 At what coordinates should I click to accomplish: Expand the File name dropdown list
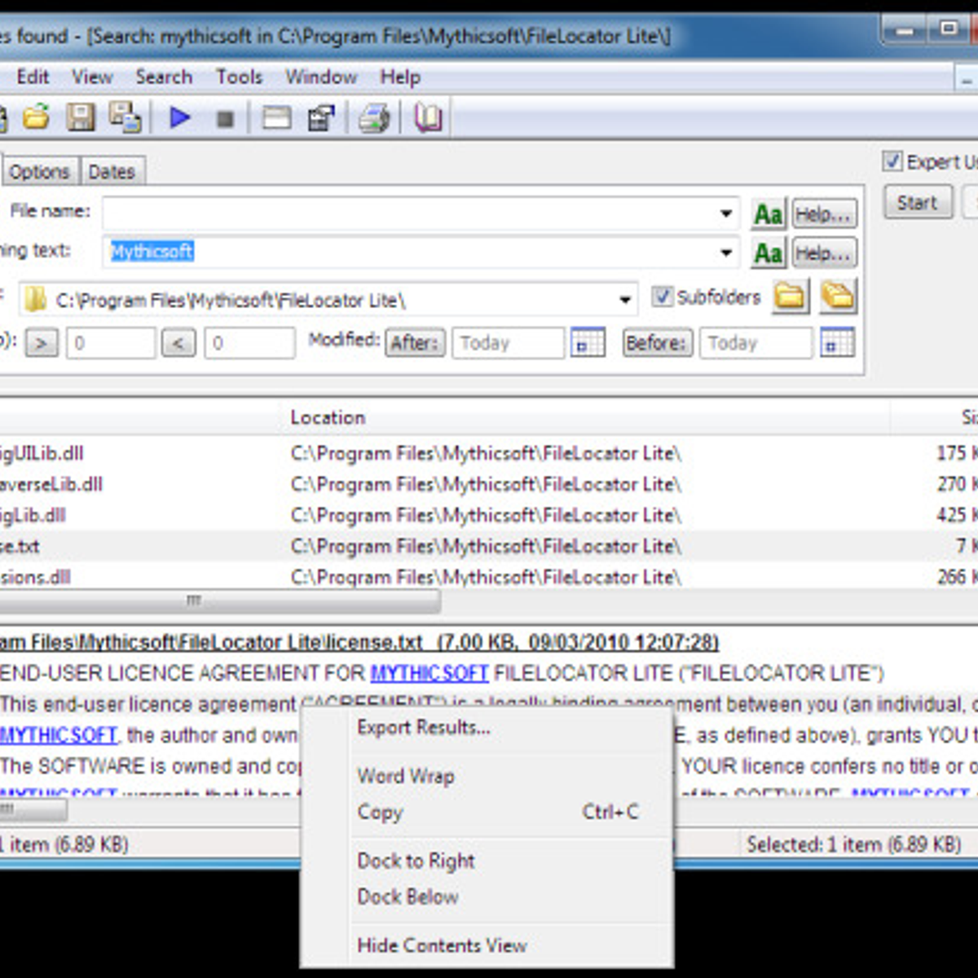(725, 212)
